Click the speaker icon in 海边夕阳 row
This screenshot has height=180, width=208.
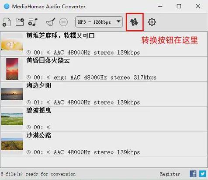pyautogui.click(x=49, y=102)
